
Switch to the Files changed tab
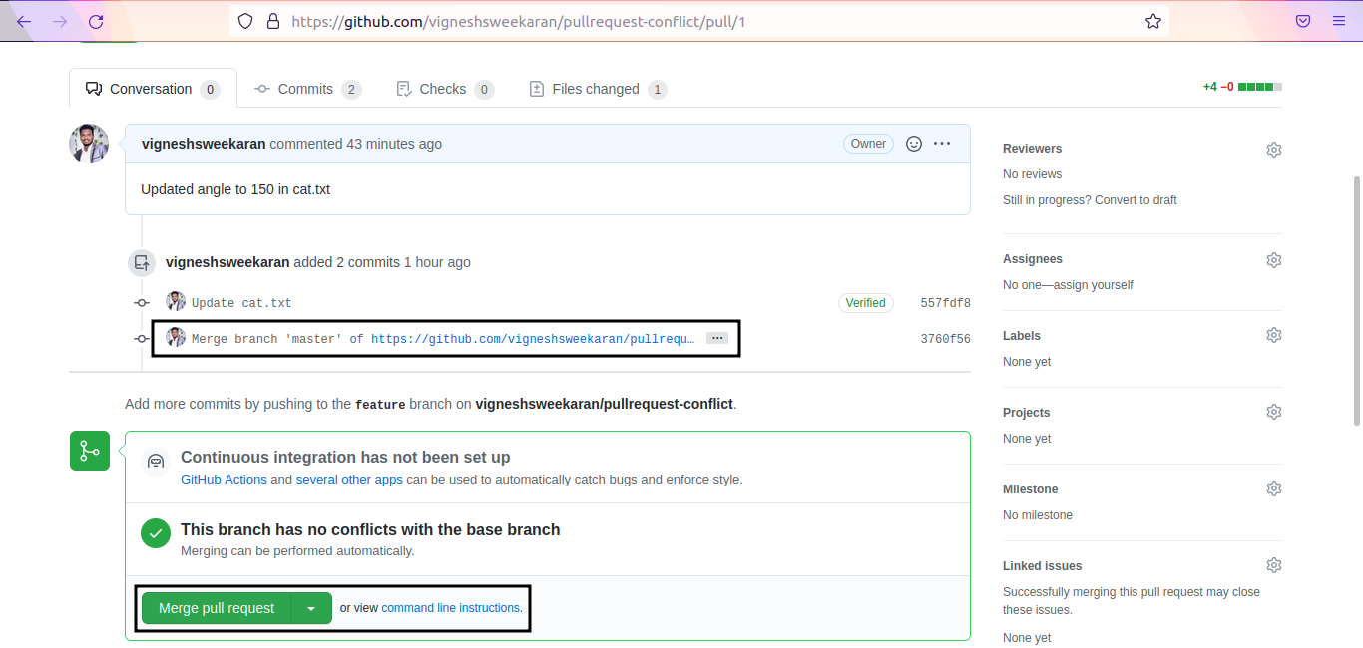pyautogui.click(x=595, y=89)
